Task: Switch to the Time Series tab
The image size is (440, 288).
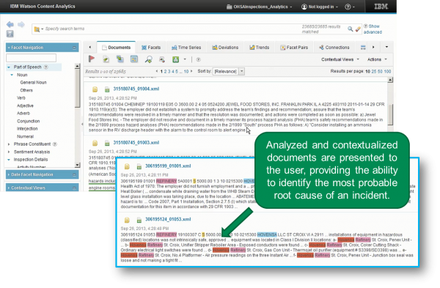Action: pos(186,48)
